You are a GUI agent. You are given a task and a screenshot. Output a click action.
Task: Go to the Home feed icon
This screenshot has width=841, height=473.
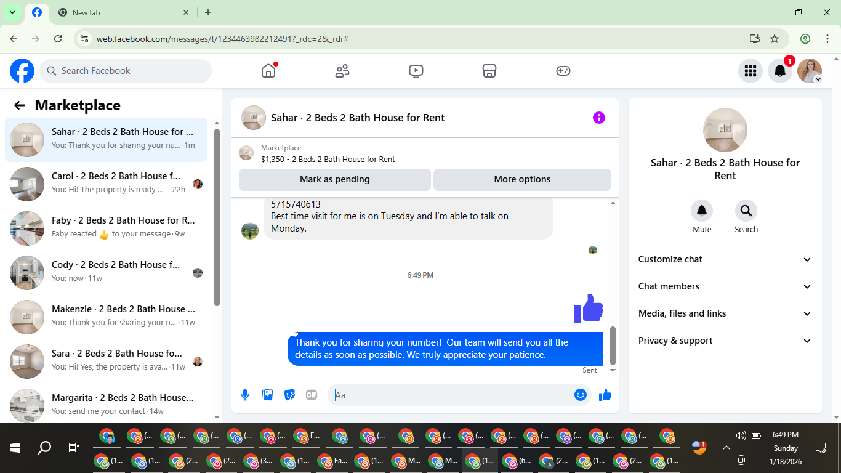click(268, 71)
